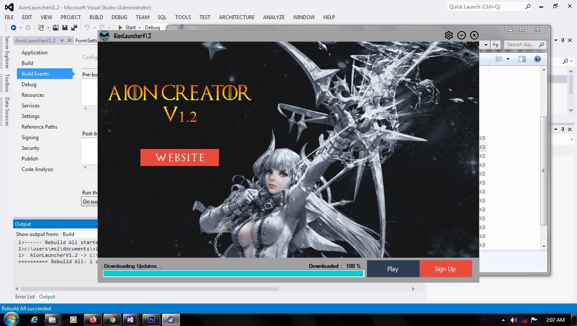The image size is (577, 326).
Task: Open Explorer help question-mark icon
Action: click(x=538, y=59)
